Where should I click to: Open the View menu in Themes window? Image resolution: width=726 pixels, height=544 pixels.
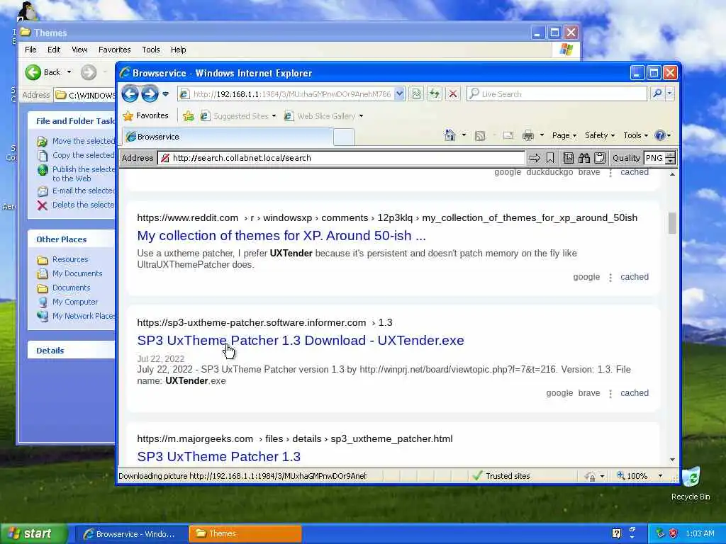[79, 50]
